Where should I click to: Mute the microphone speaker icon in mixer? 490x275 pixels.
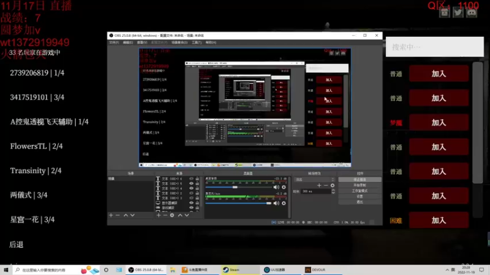click(276, 204)
